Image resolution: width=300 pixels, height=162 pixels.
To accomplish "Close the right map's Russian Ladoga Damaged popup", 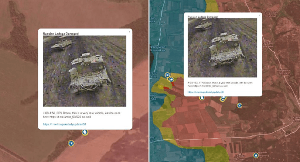I will 259,16.
